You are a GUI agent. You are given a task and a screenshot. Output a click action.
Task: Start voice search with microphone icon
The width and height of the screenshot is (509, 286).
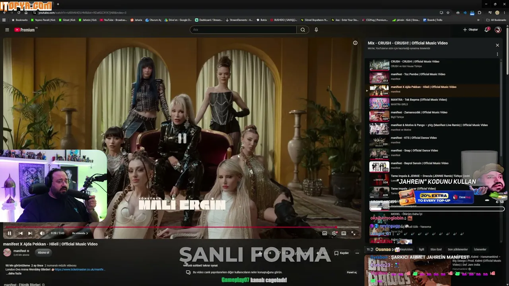[x=316, y=30]
